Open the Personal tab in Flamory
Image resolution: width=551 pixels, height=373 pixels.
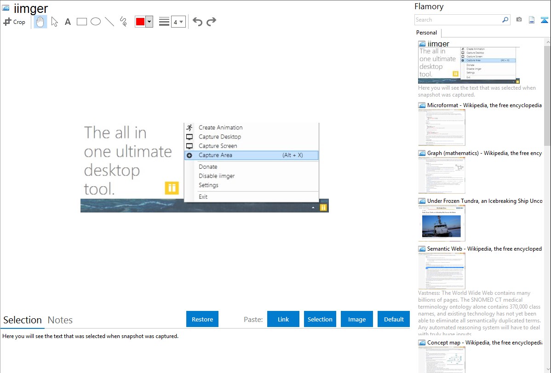point(427,33)
